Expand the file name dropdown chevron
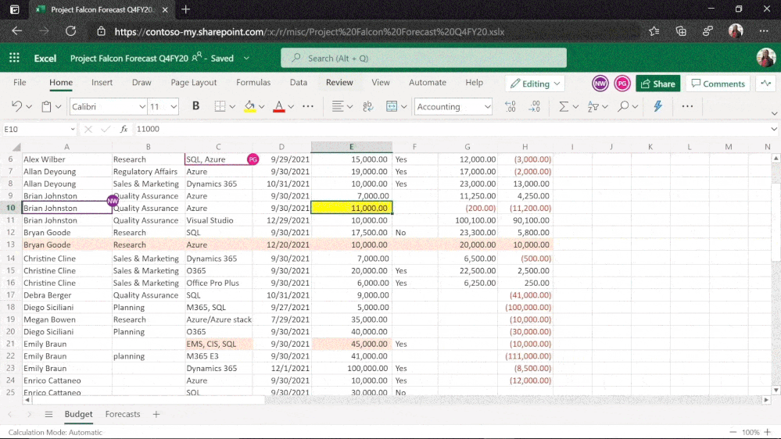The height and width of the screenshot is (439, 781). (x=246, y=59)
